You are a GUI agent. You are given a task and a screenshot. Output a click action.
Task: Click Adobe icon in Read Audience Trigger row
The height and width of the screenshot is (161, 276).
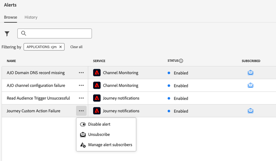[97, 98]
